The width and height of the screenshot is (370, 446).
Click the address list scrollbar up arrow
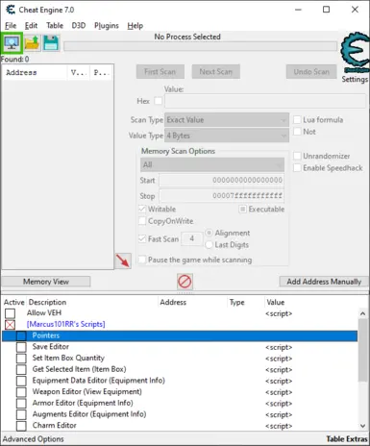point(362,313)
